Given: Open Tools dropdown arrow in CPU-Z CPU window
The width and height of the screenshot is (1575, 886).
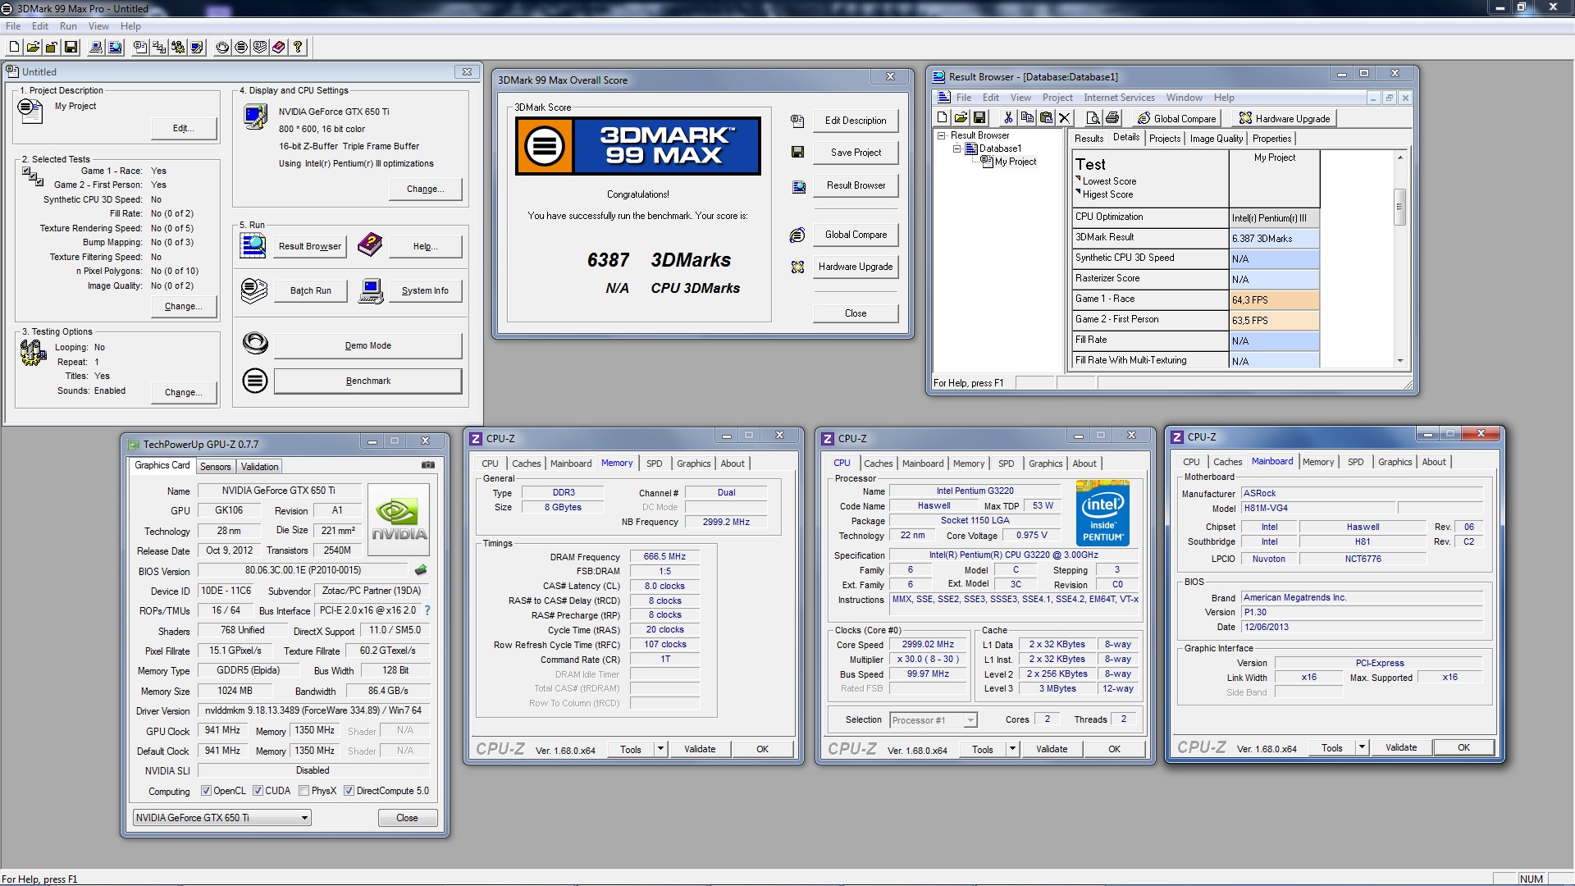Looking at the screenshot, I should click(1012, 749).
